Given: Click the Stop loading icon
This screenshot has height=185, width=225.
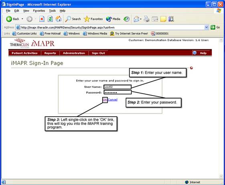Looking at the screenshot, I should click(x=42, y=19).
